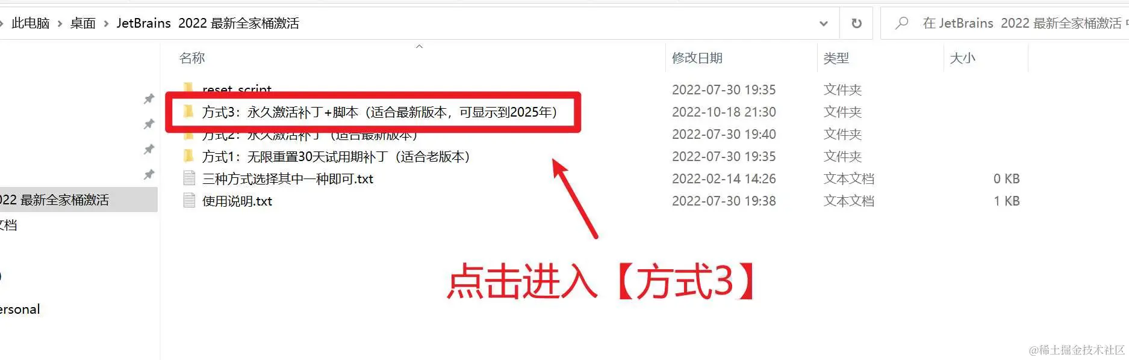This screenshot has width=1129, height=360.
Task: Click the topmost pin icon in sidebar
Action: click(149, 99)
